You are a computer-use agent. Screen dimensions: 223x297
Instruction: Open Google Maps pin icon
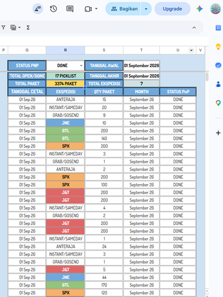218,103
